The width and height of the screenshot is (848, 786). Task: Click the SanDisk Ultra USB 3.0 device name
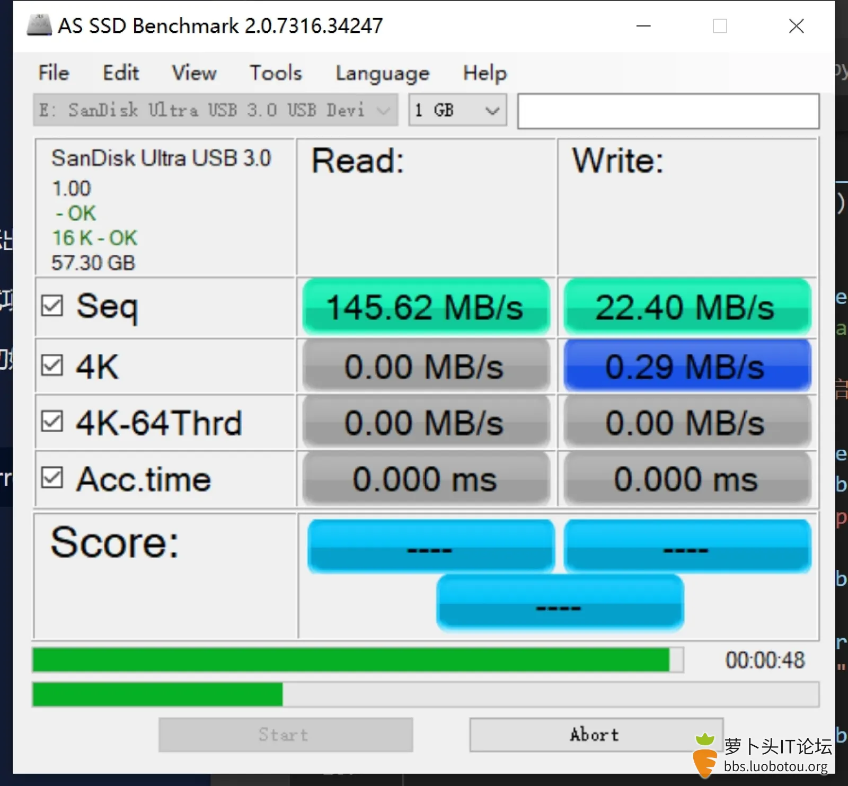pos(161,158)
